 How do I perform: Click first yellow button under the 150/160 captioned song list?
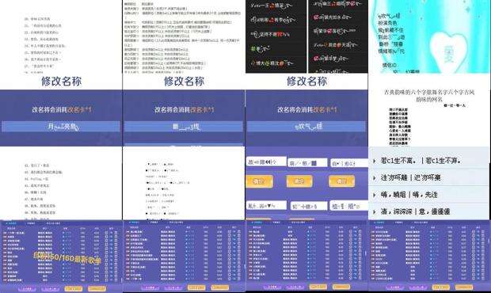coord(74,288)
